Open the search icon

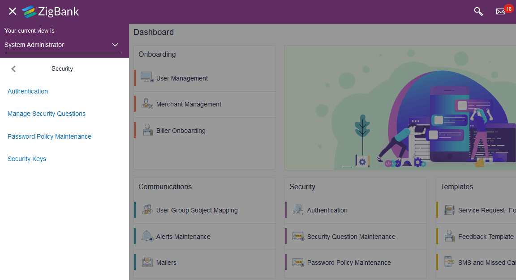(x=478, y=11)
